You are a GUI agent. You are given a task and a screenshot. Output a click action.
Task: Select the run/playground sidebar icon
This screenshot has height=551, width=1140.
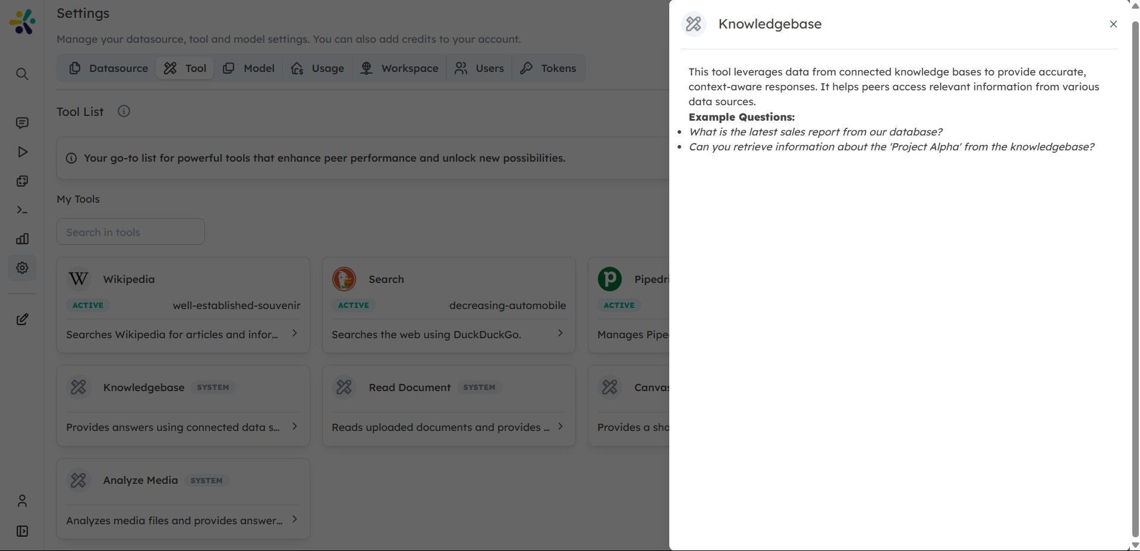click(22, 152)
